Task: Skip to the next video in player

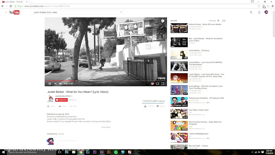Action: [x=55, y=84]
